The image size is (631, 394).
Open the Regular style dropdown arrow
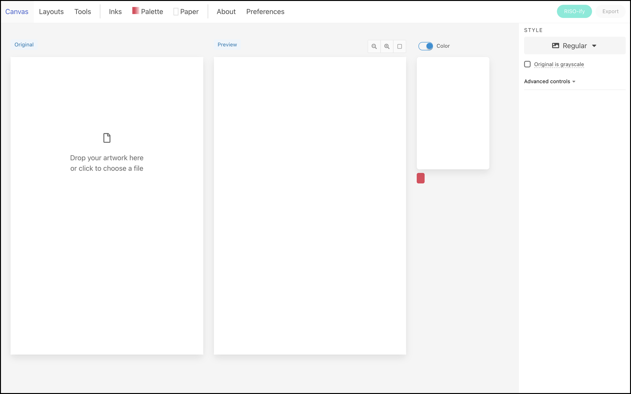pos(594,46)
